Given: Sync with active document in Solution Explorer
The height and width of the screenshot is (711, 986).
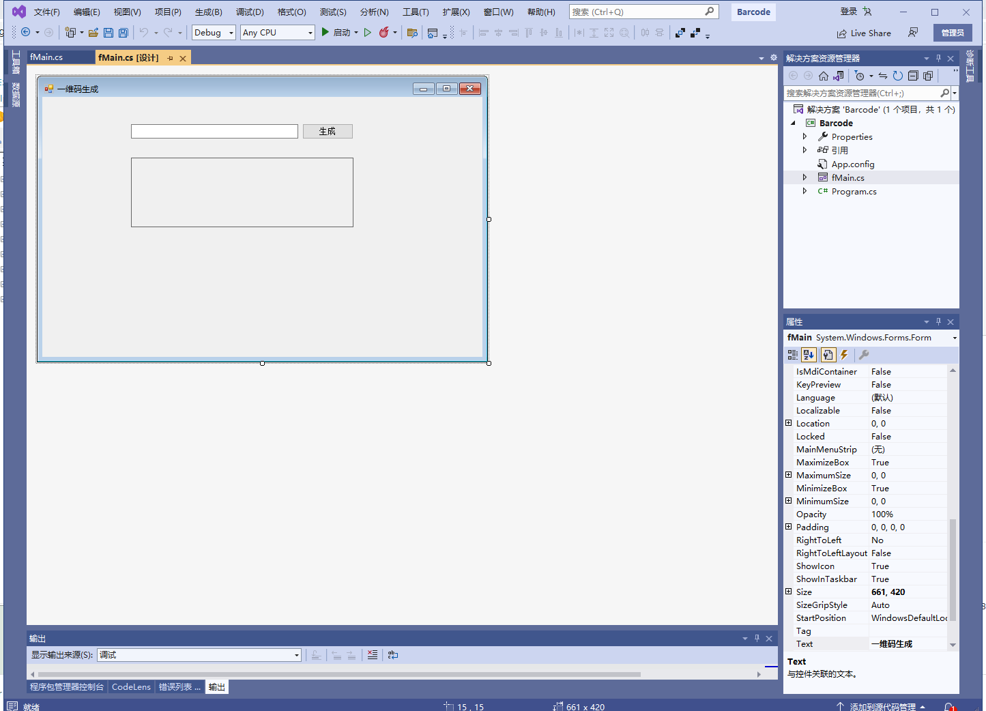Looking at the screenshot, I should [883, 76].
